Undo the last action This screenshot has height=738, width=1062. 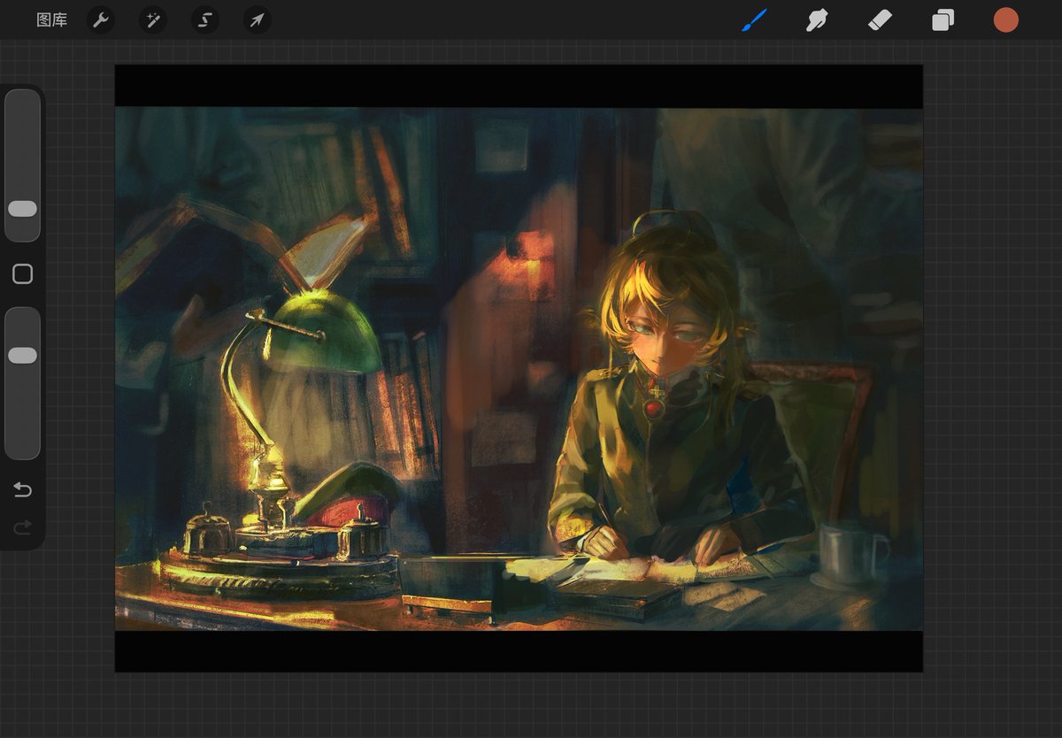(22, 490)
